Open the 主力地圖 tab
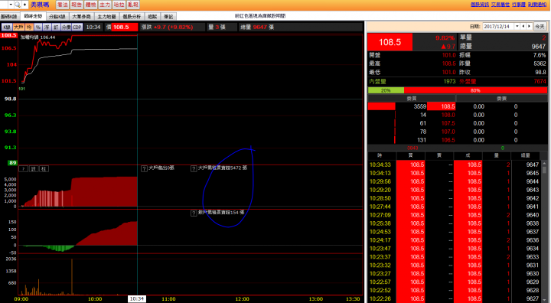Viewport: 551px width, 303px height. click(106, 17)
